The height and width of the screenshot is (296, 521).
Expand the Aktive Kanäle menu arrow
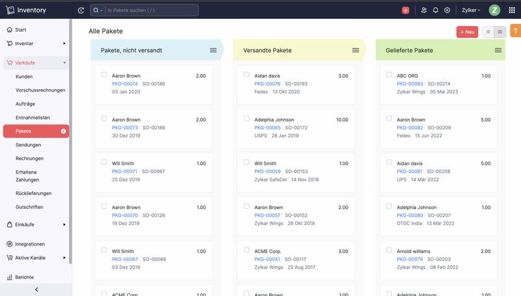[64, 258]
